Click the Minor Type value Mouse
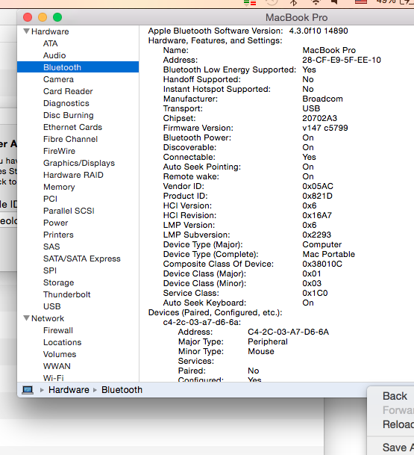The image size is (414, 455). [261, 351]
